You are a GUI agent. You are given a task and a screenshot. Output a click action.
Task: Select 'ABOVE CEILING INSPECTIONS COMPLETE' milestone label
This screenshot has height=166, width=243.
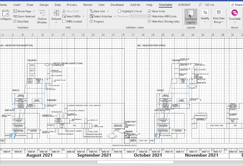67,64
